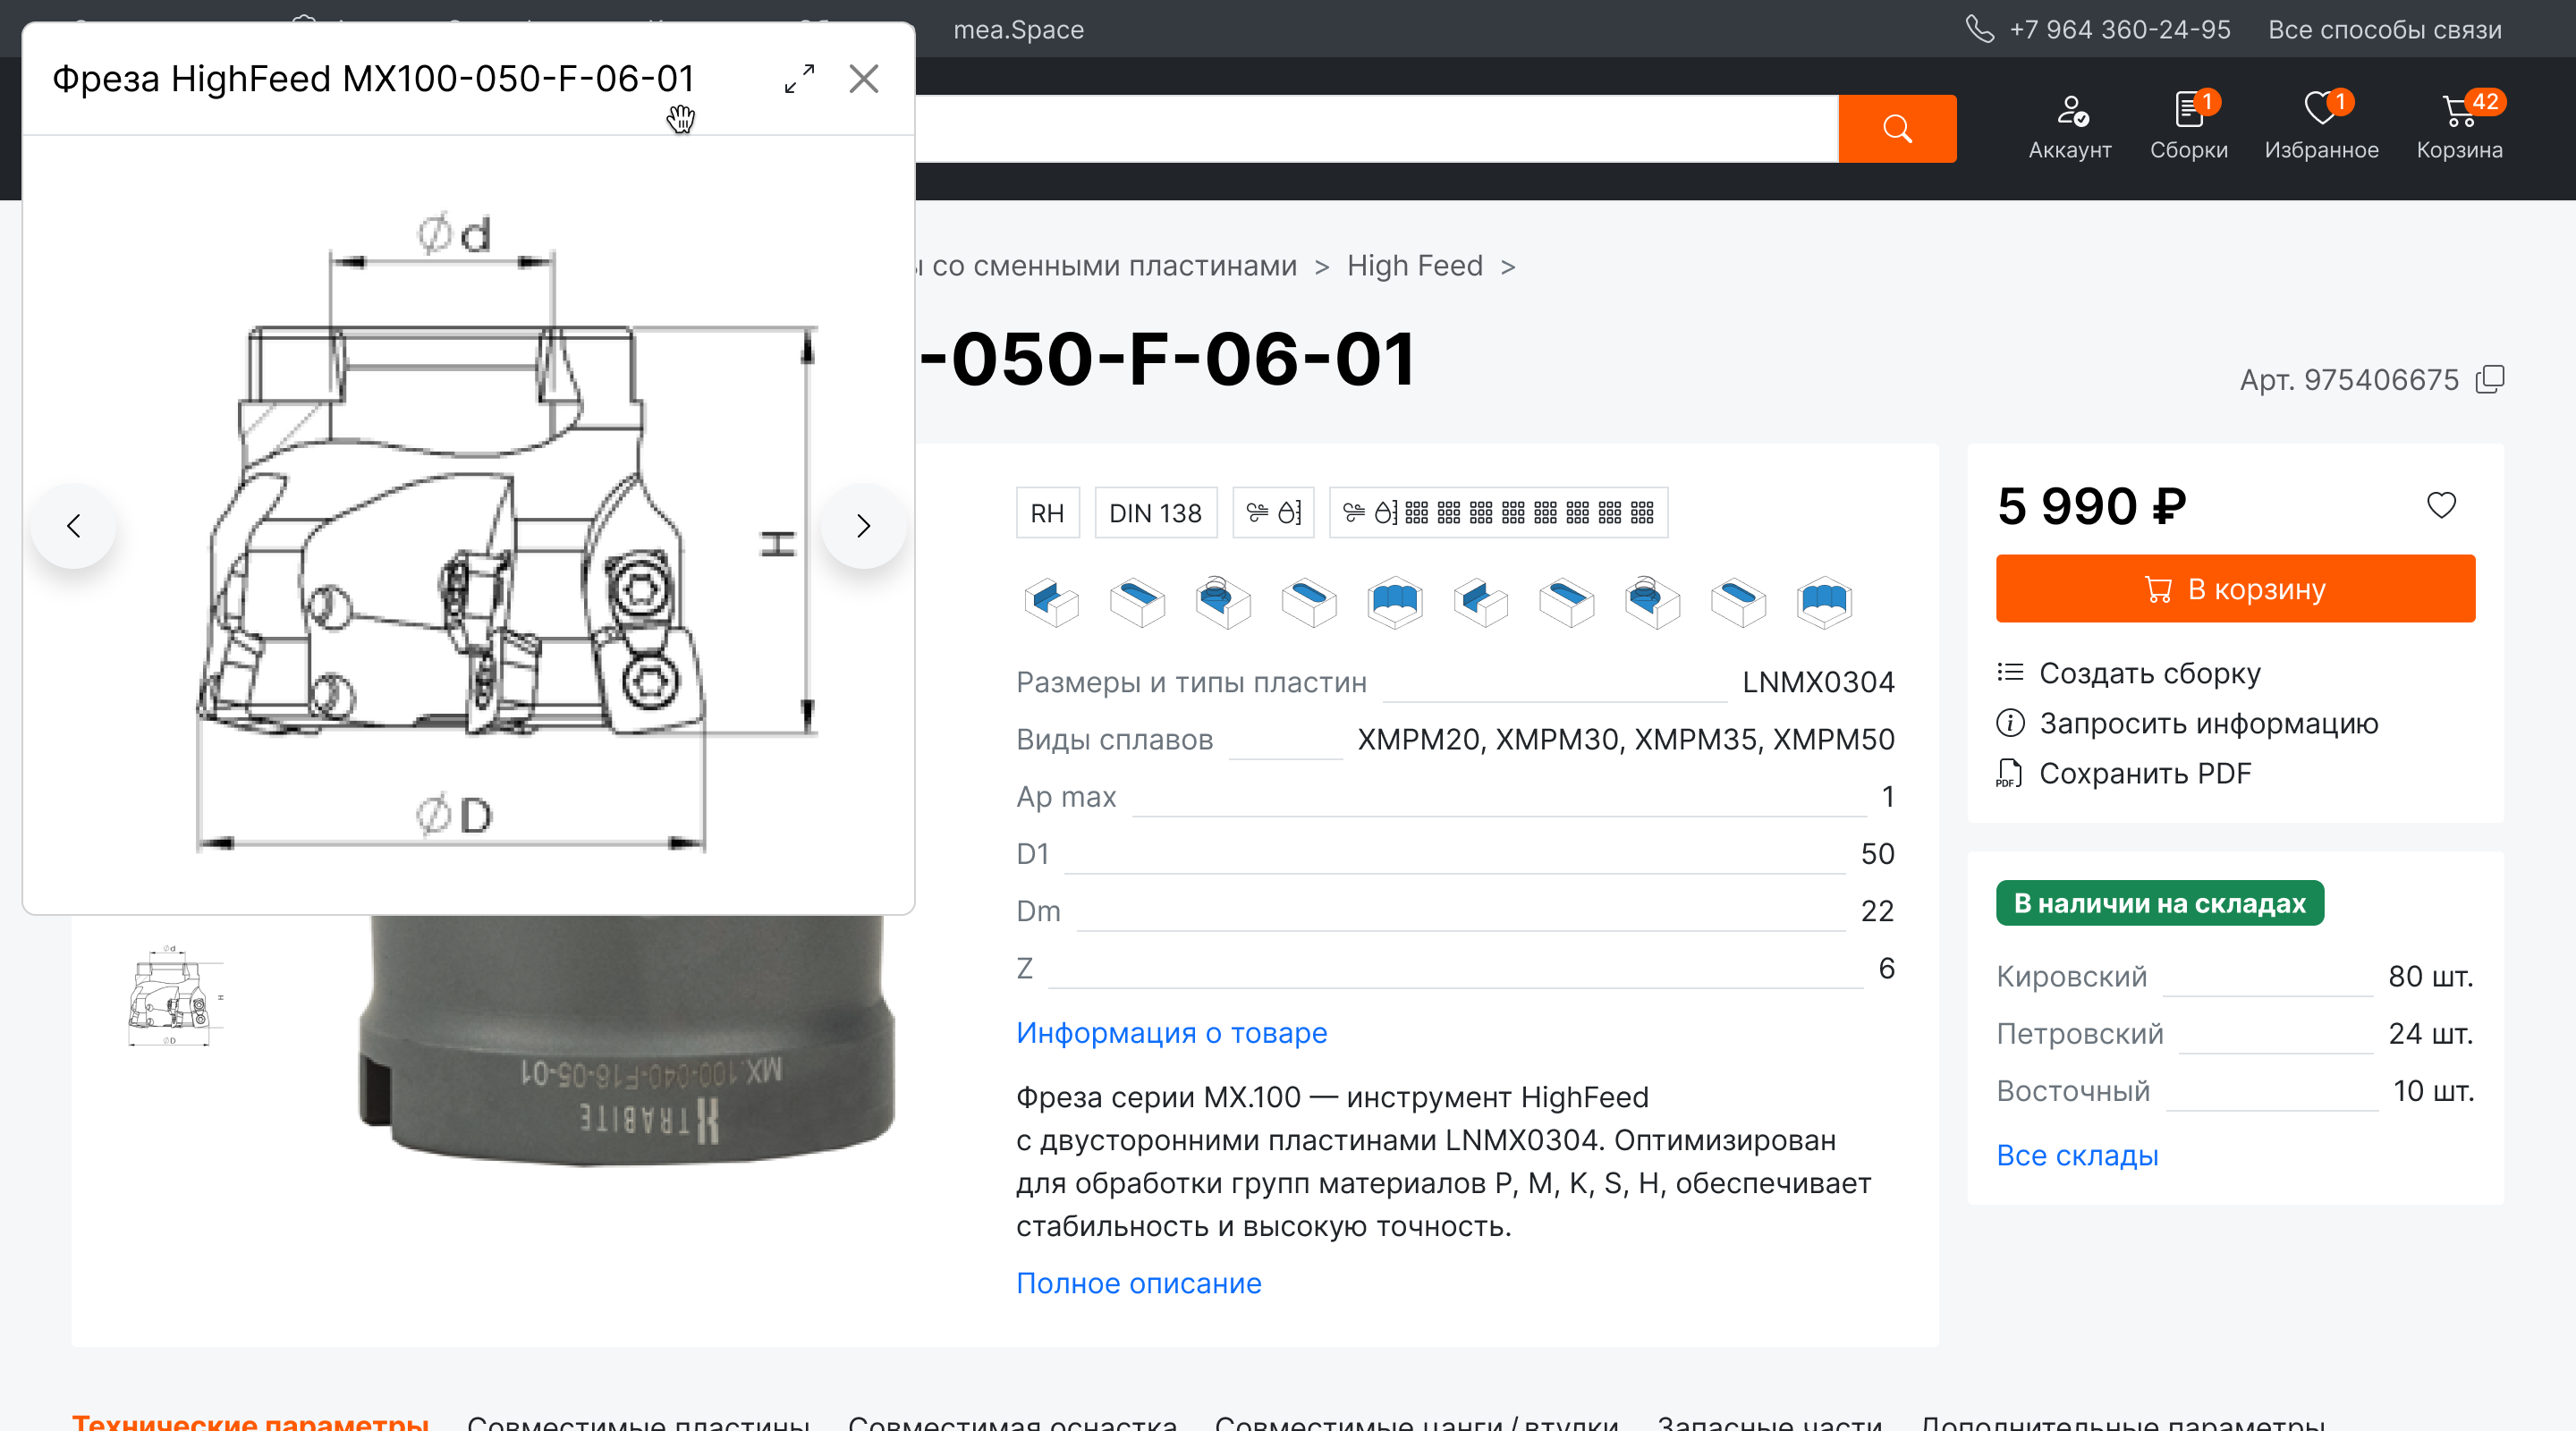Click Создать сборку option
The image size is (2576, 1431).
pos(2148,673)
